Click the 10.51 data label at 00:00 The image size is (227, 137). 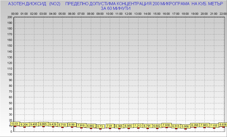coord(15,124)
